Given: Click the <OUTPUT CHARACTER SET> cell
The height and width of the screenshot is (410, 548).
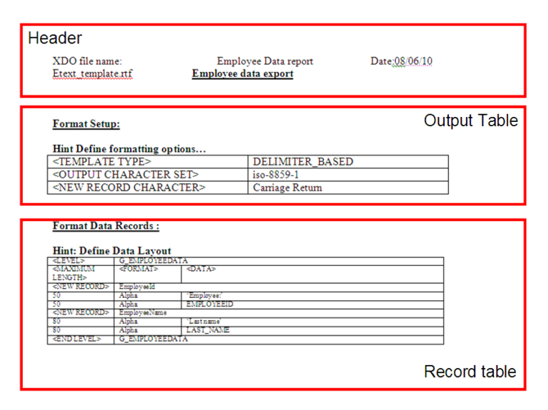Looking at the screenshot, I should point(122,175).
